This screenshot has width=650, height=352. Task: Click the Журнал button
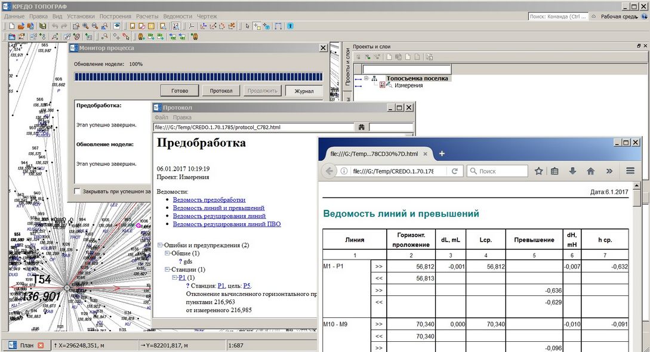point(304,91)
